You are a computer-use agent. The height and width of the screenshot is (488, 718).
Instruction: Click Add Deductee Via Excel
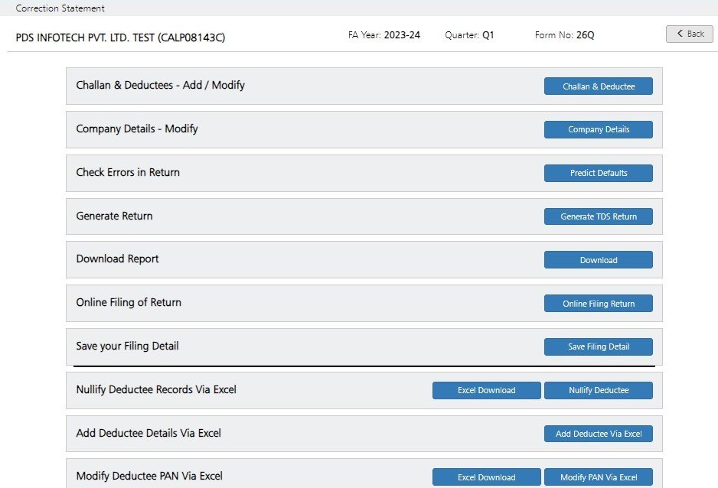point(598,434)
